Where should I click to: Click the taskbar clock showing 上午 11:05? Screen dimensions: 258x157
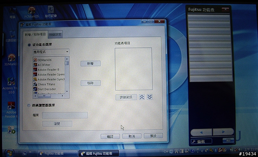point(250,149)
